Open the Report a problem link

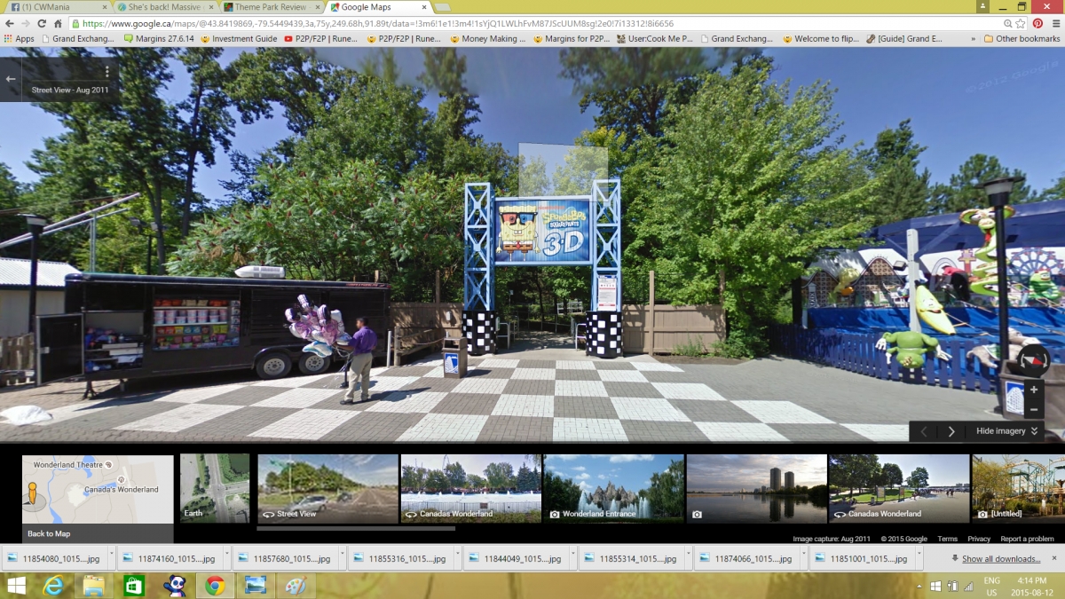(1027, 539)
